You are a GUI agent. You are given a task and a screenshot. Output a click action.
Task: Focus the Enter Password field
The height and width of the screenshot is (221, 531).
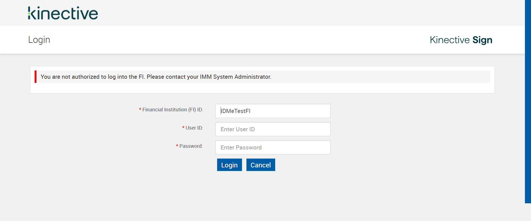click(273, 148)
